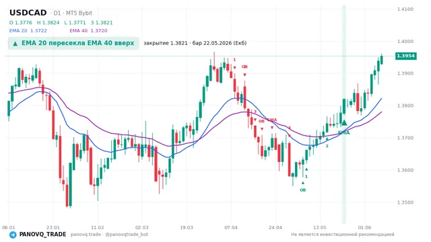Click the 07.04 date axis label

[231, 227]
